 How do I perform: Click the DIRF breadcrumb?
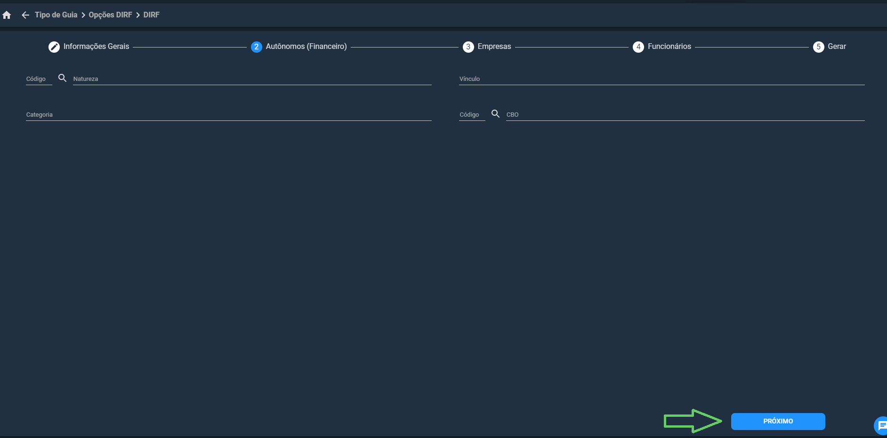(x=151, y=15)
